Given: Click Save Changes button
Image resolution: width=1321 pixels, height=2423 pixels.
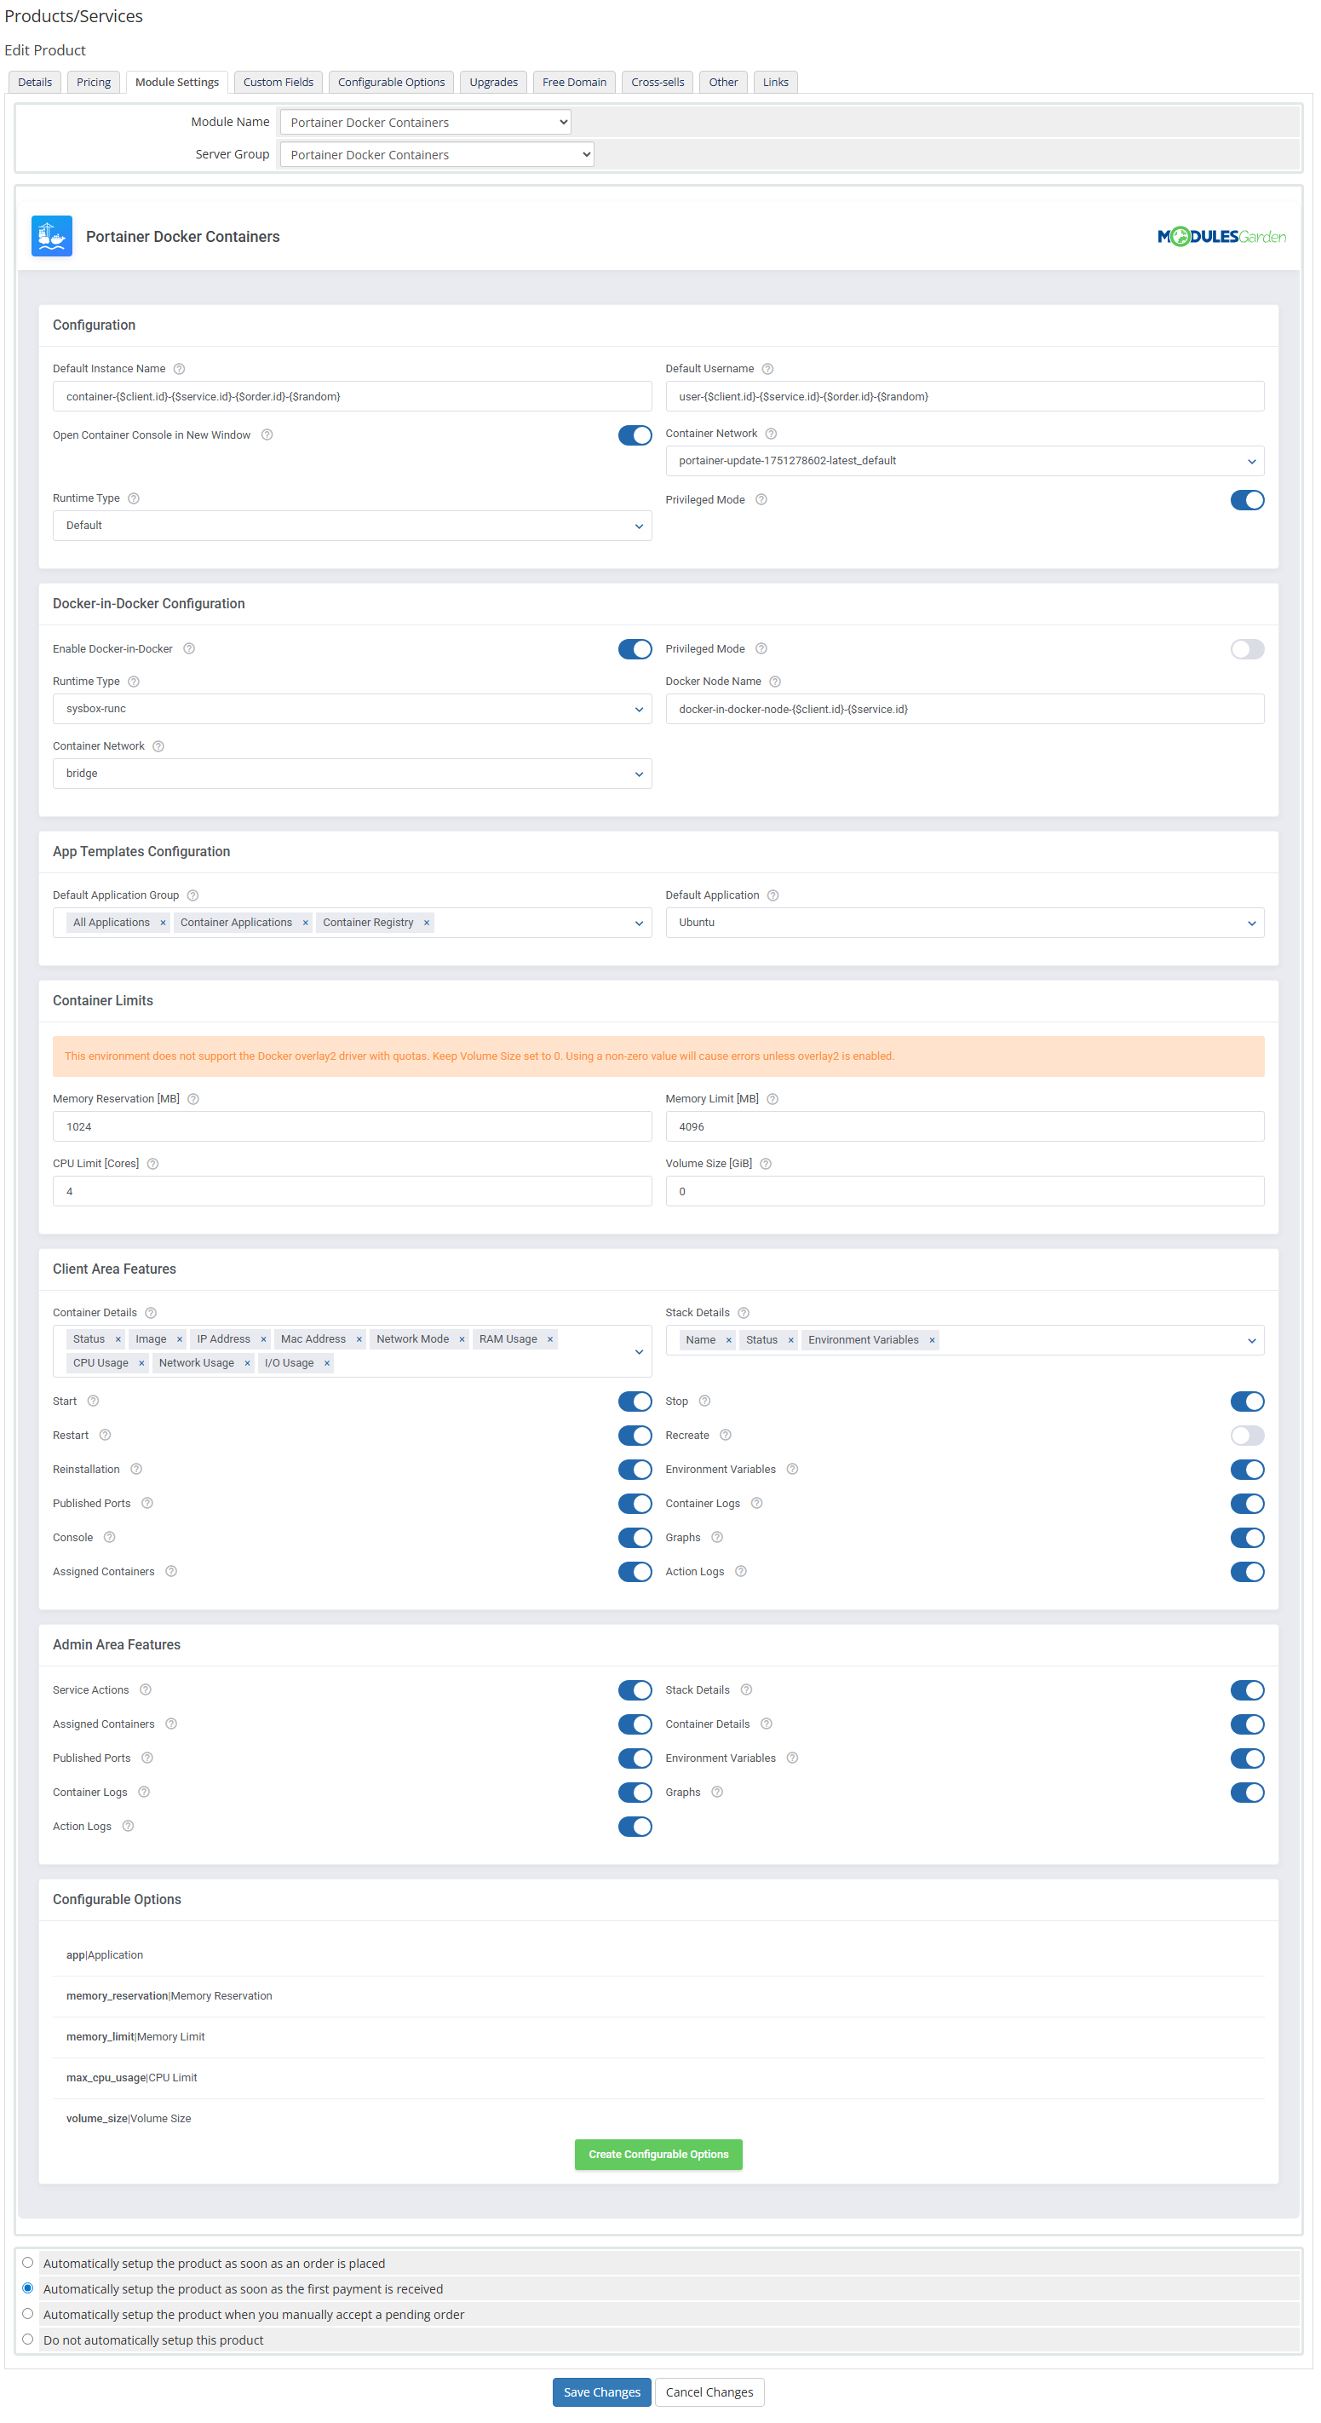Looking at the screenshot, I should point(602,2392).
